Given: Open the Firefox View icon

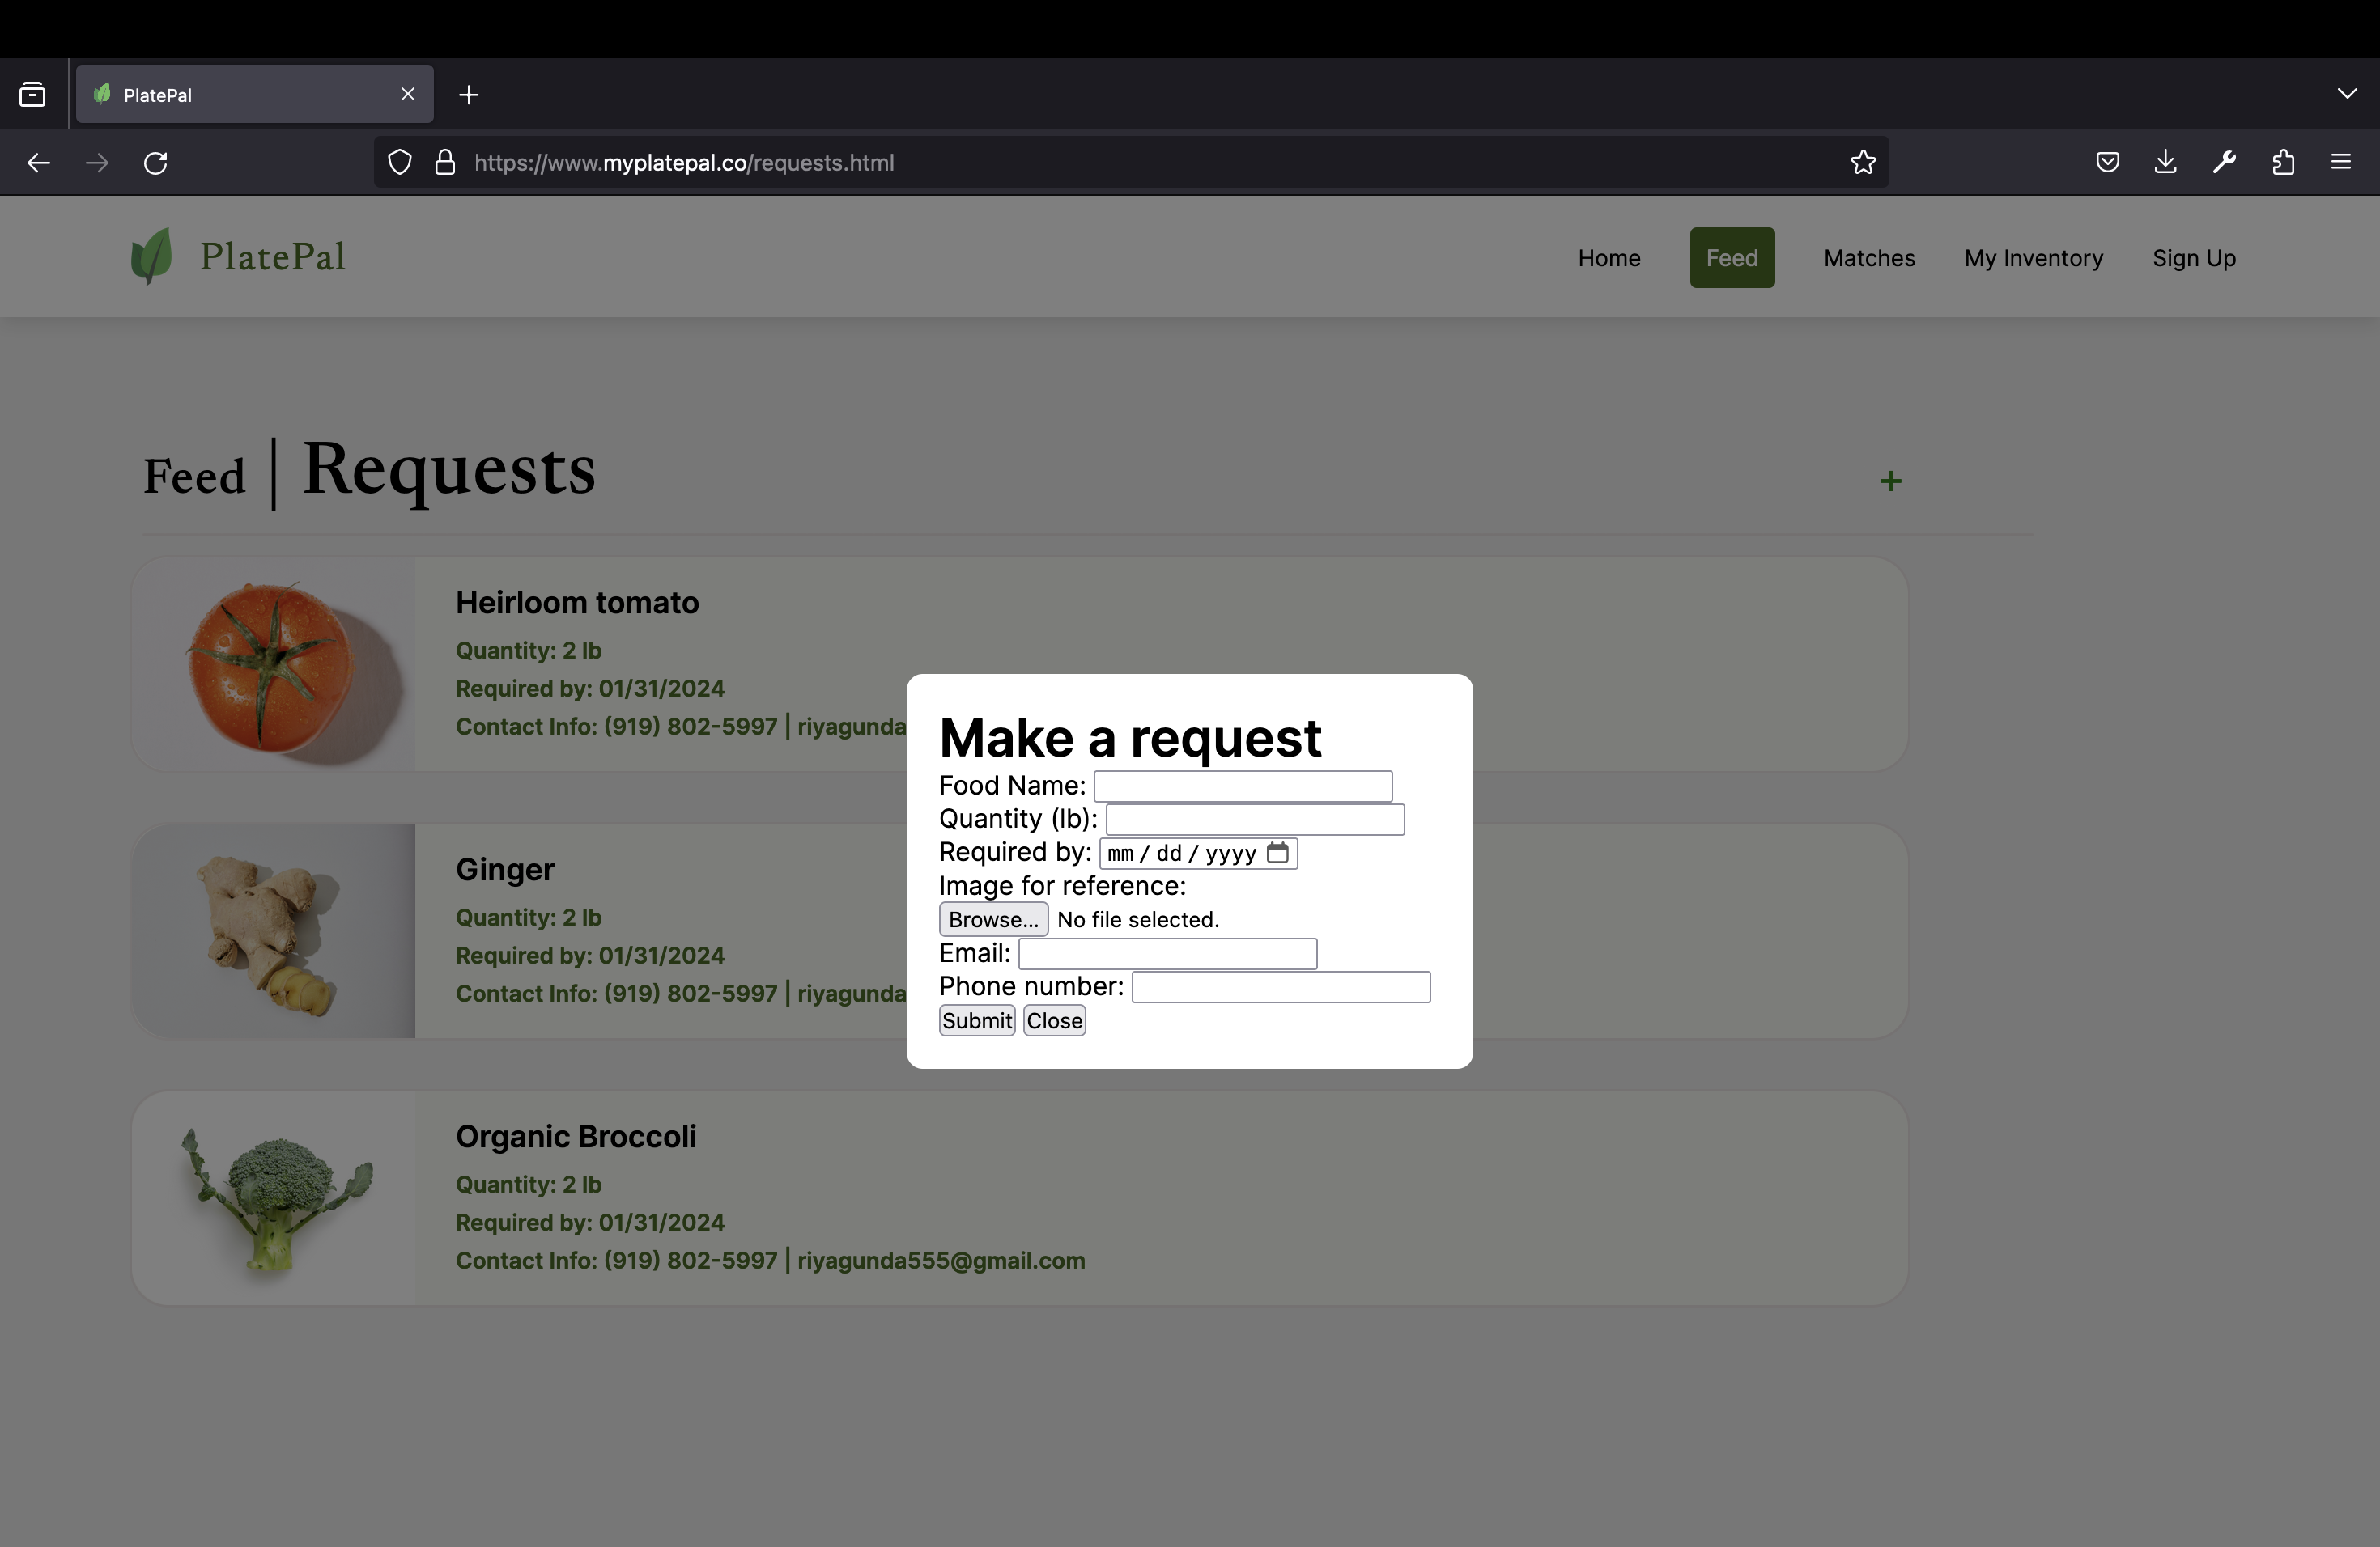Looking at the screenshot, I should [x=32, y=95].
